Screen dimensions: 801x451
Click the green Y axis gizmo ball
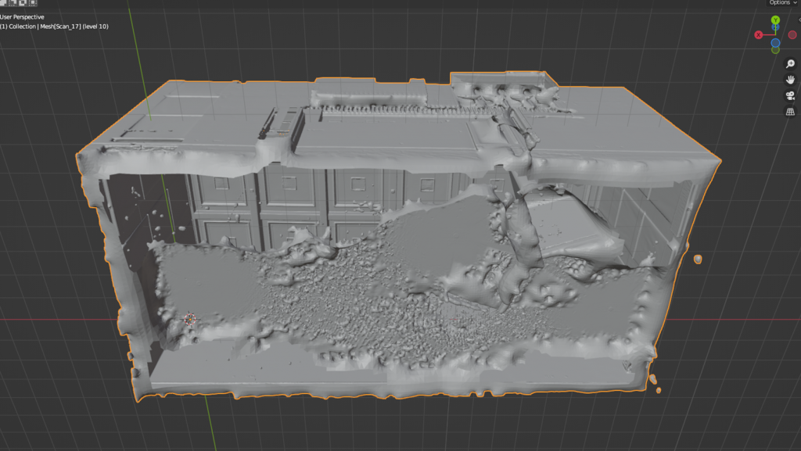[x=775, y=20]
